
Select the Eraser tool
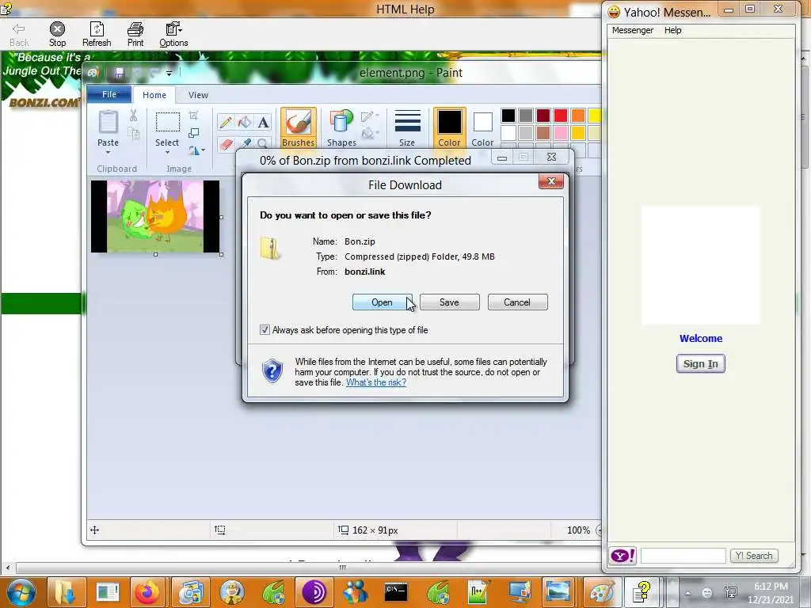[x=226, y=144]
